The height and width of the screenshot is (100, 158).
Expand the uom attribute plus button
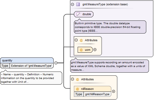tap(95, 49)
